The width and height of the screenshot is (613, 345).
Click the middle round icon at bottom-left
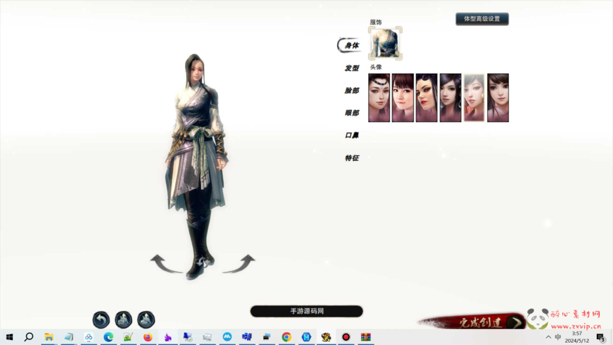coord(123,320)
